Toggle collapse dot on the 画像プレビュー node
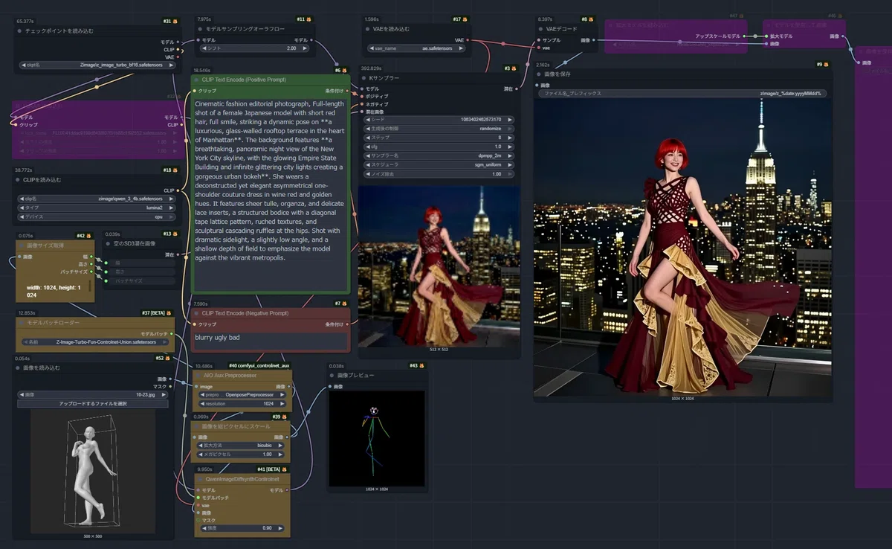The image size is (892, 549). point(332,376)
